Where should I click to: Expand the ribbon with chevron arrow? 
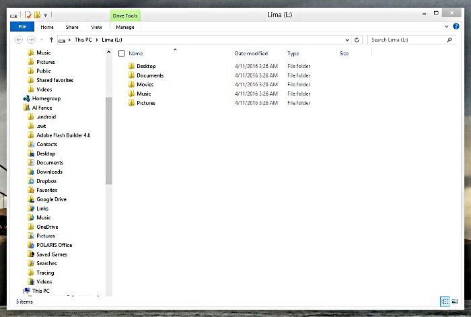[446, 26]
